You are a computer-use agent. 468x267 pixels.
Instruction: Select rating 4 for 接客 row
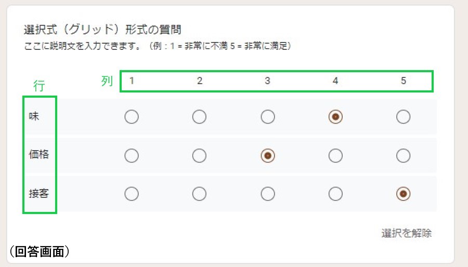coord(335,194)
